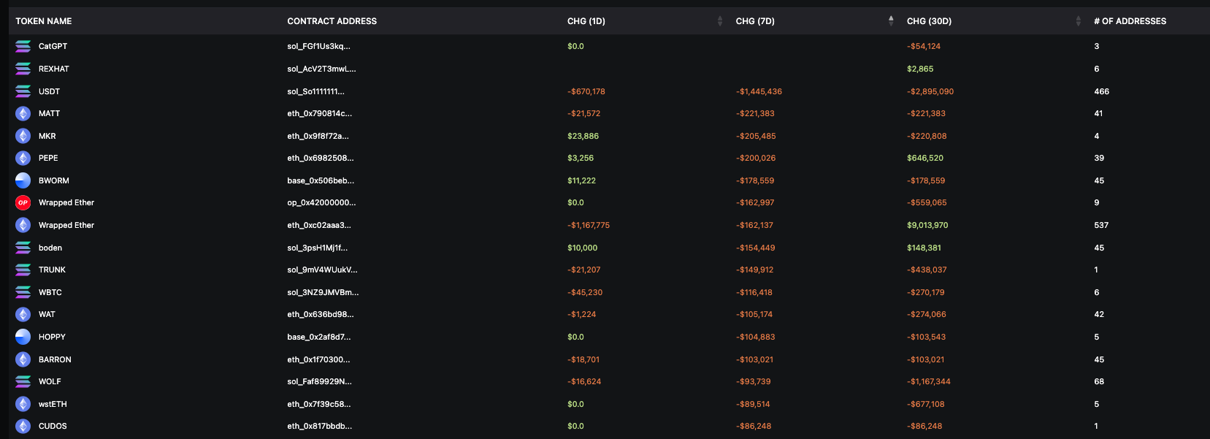Screen dimensions: 1210x439
Task: Click the Ethereum icon beside CUDOS
Action: click(23, 426)
